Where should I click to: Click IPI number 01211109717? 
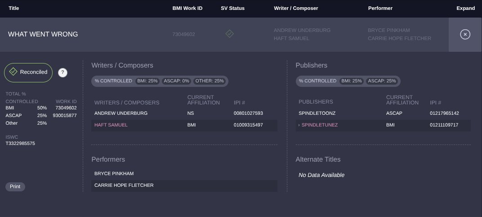pyautogui.click(x=444, y=125)
